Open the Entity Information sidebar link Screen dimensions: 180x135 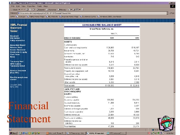pos(17,40)
